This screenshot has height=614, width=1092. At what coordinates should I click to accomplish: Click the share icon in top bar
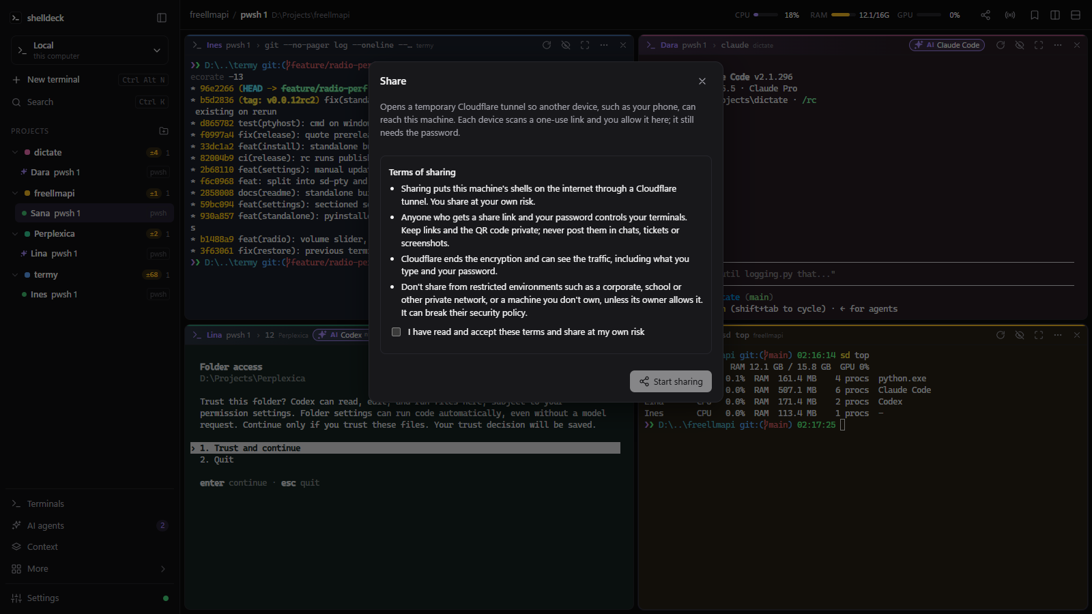tap(986, 15)
